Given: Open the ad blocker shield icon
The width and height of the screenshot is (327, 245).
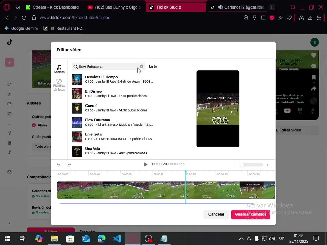Looking at the screenshot, I should pyautogui.click(x=272, y=18).
